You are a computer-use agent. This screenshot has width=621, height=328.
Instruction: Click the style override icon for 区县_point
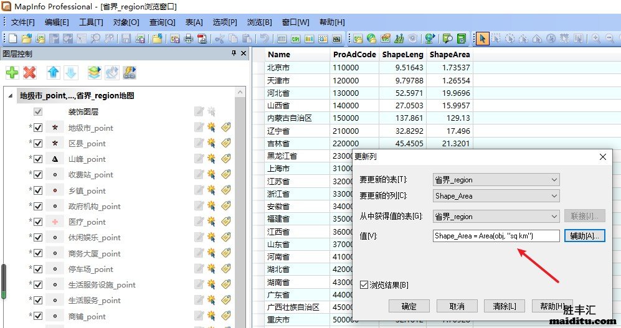(x=212, y=143)
